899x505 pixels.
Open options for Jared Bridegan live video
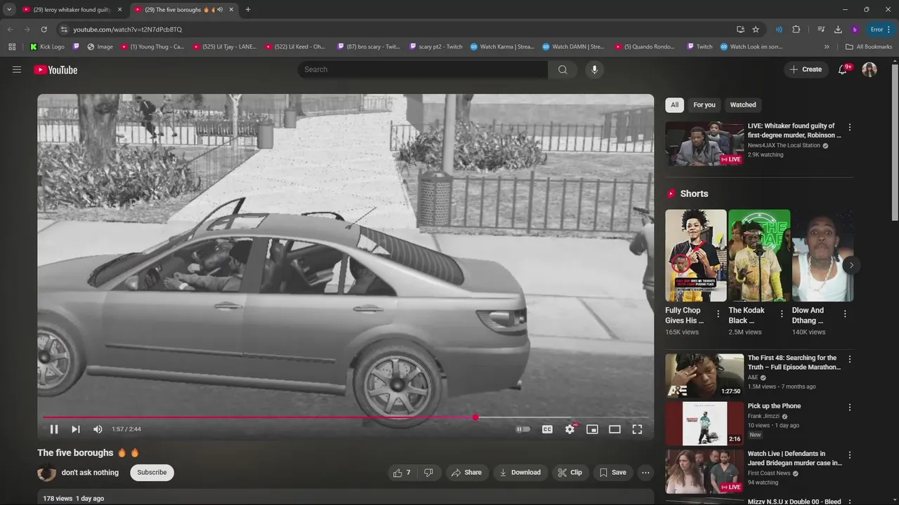pyautogui.click(x=850, y=455)
